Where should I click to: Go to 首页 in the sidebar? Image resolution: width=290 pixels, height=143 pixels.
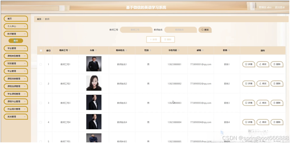coord(16,19)
